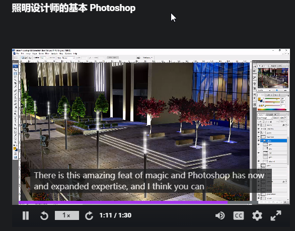This screenshot has height=231, width=295.
Task: Pick a color from the spectrum ramp
Action: coord(272,109)
